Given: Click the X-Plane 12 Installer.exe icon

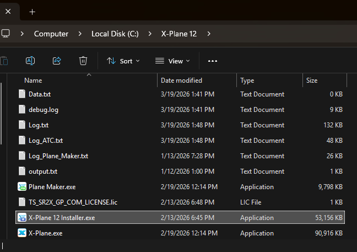Looking at the screenshot, I should (22, 218).
